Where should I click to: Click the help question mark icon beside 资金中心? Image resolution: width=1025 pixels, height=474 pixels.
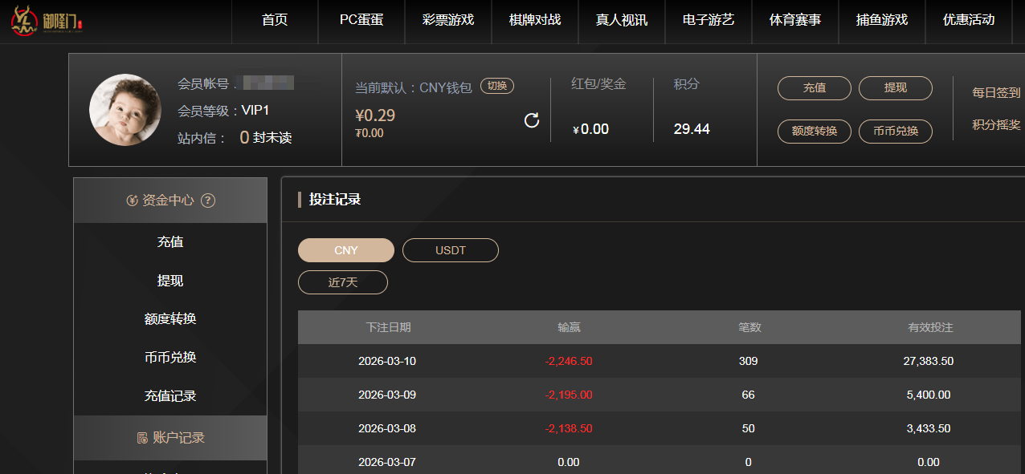tap(208, 201)
